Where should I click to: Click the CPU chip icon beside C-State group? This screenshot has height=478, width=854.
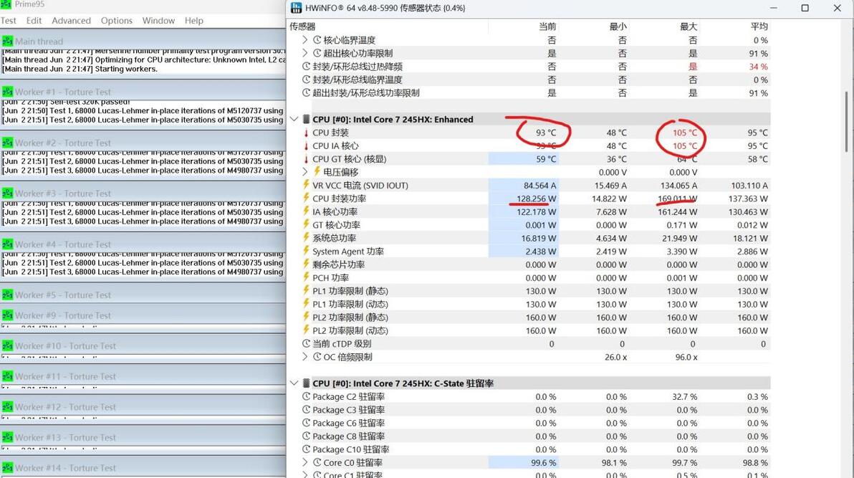coord(307,383)
